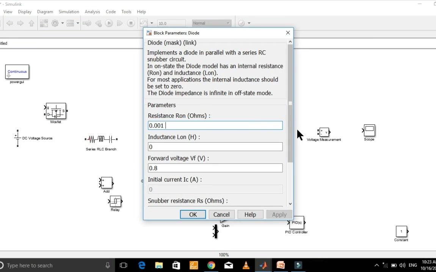Show hidden system tray icons
Screen dimensions: 436x272
(x=377, y=265)
